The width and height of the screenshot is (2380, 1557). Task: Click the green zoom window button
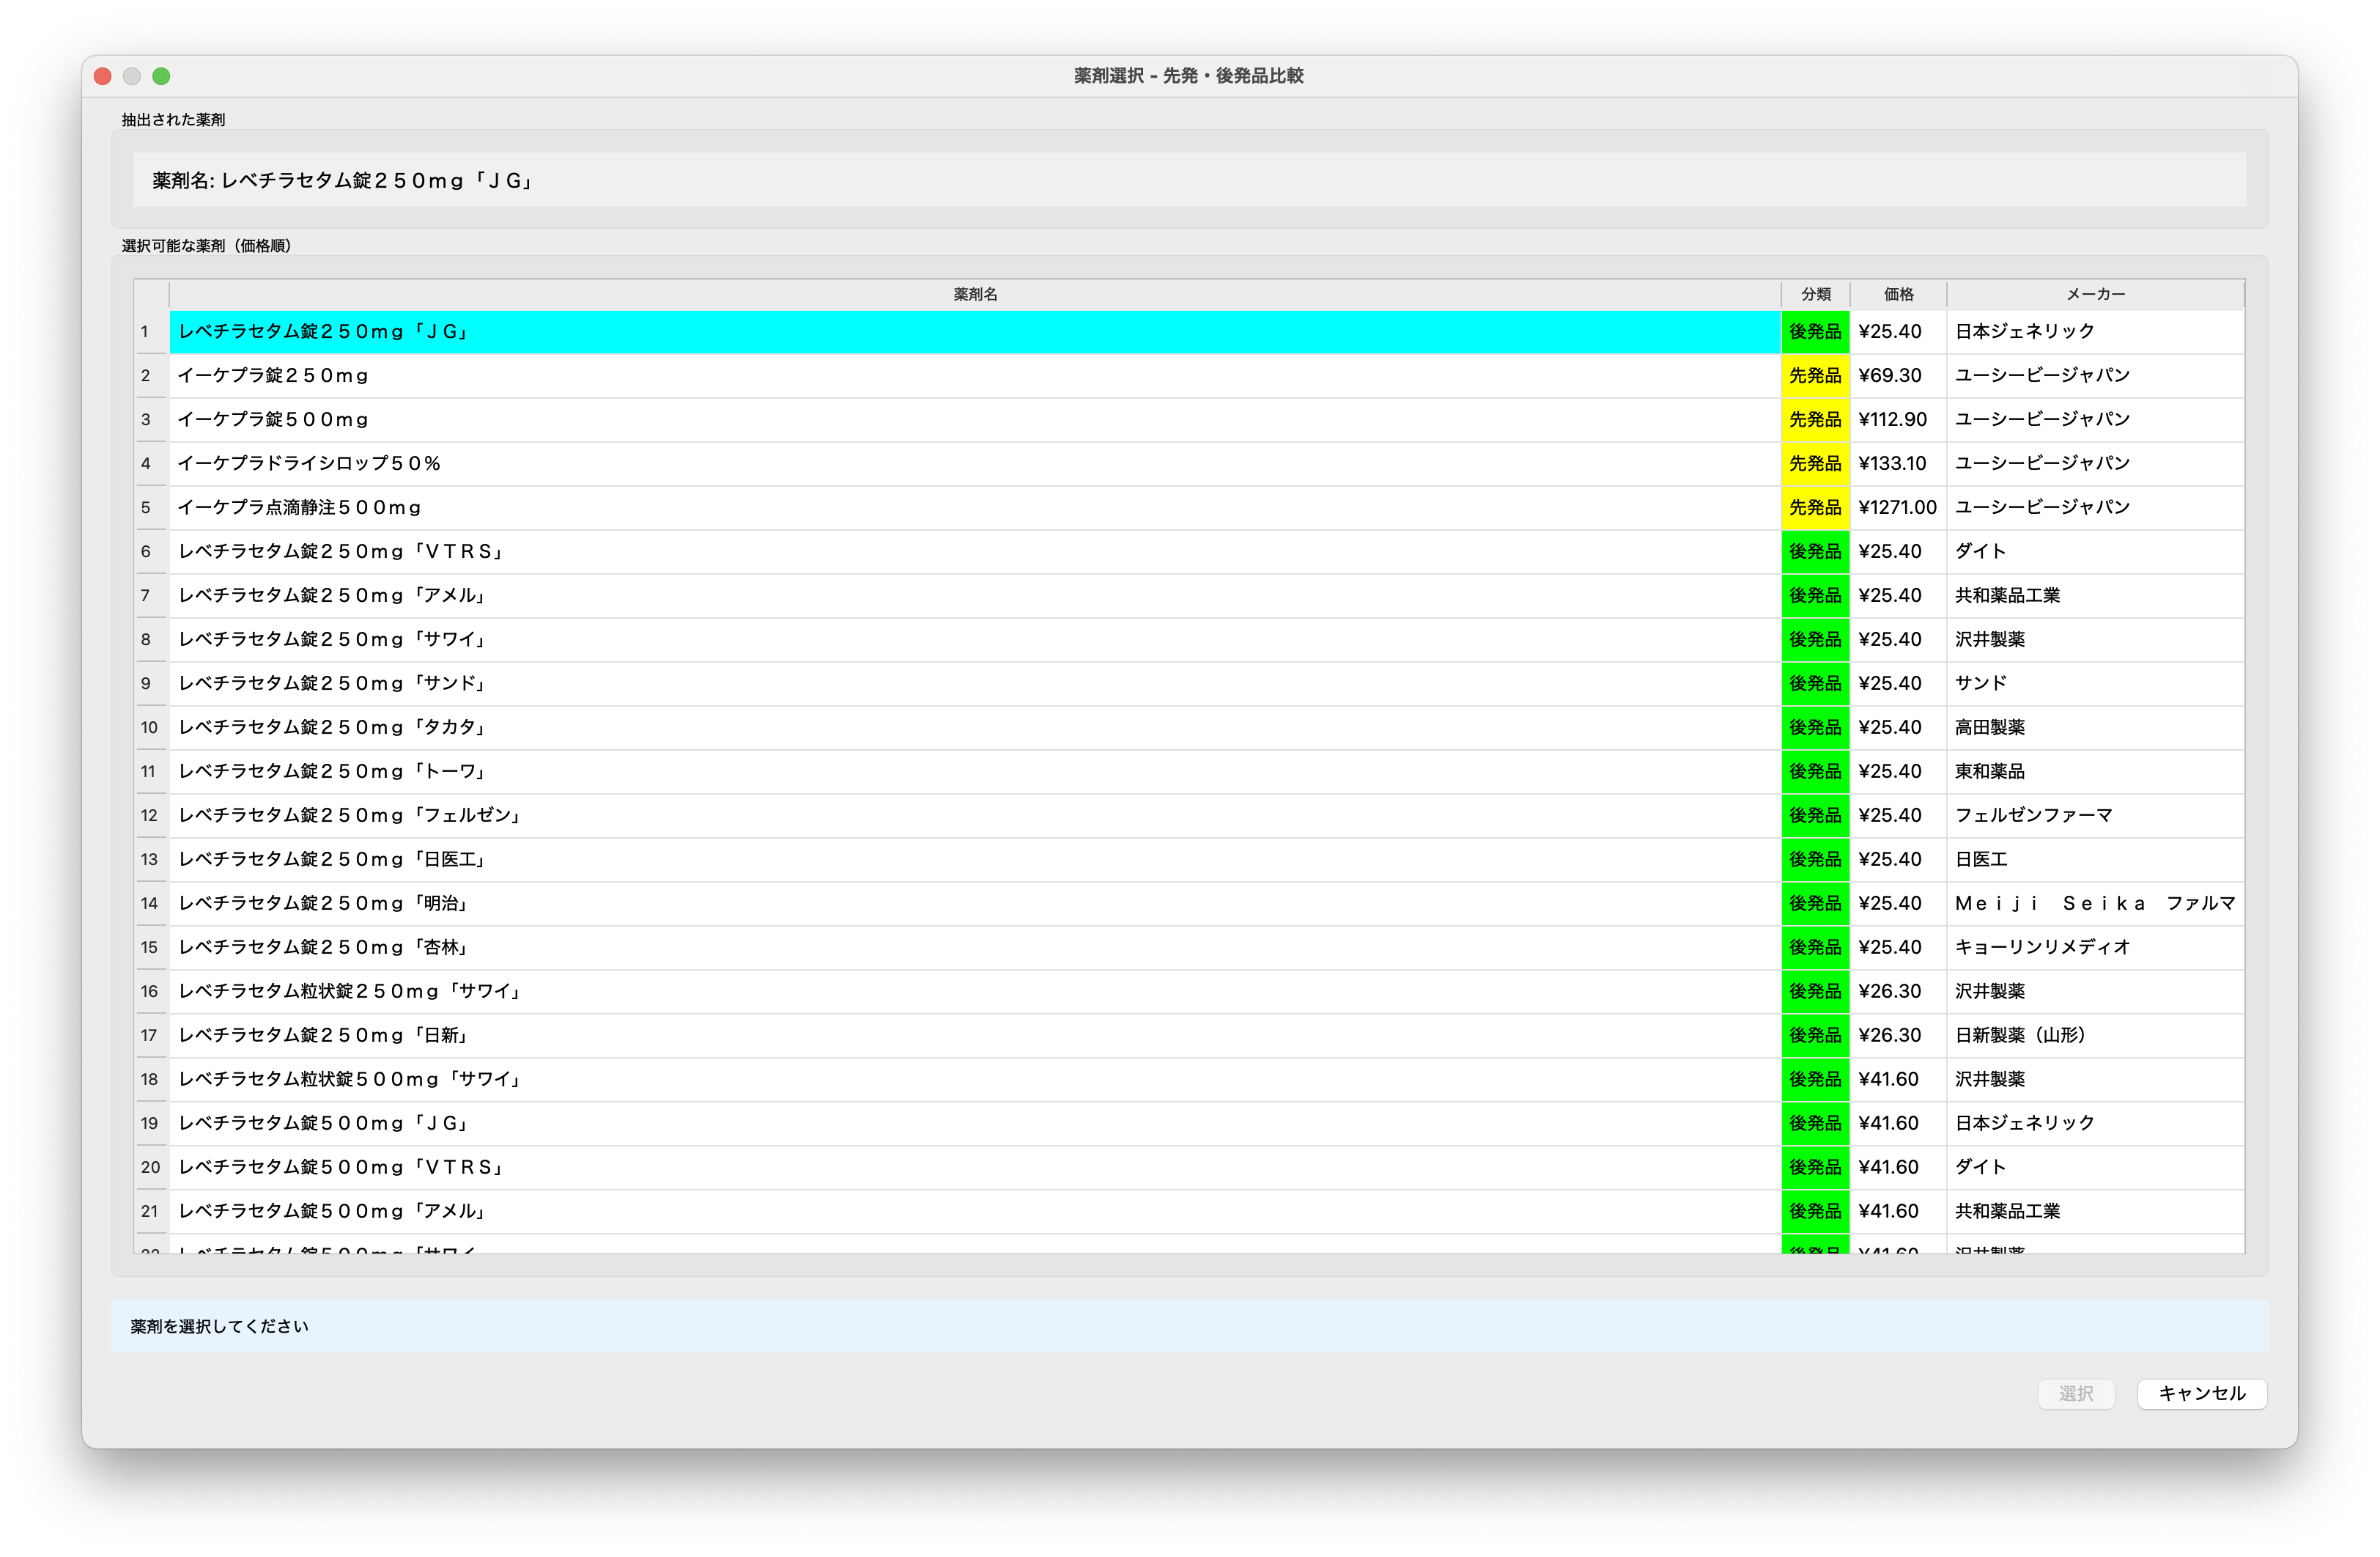161,76
